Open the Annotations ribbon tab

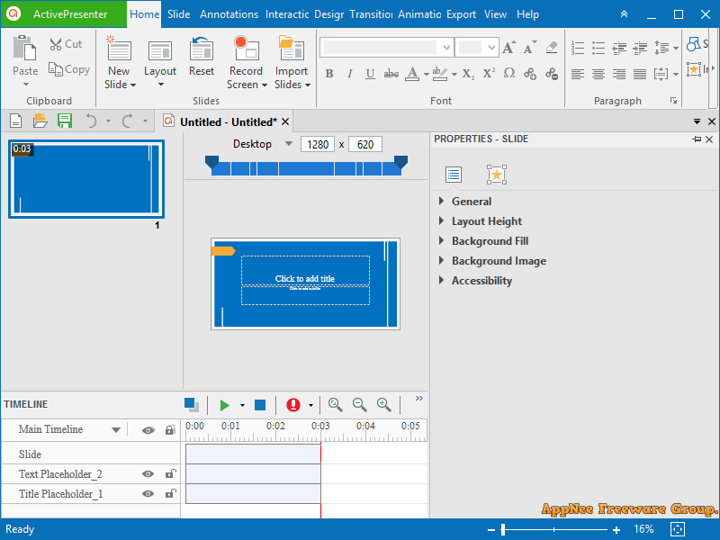[229, 14]
